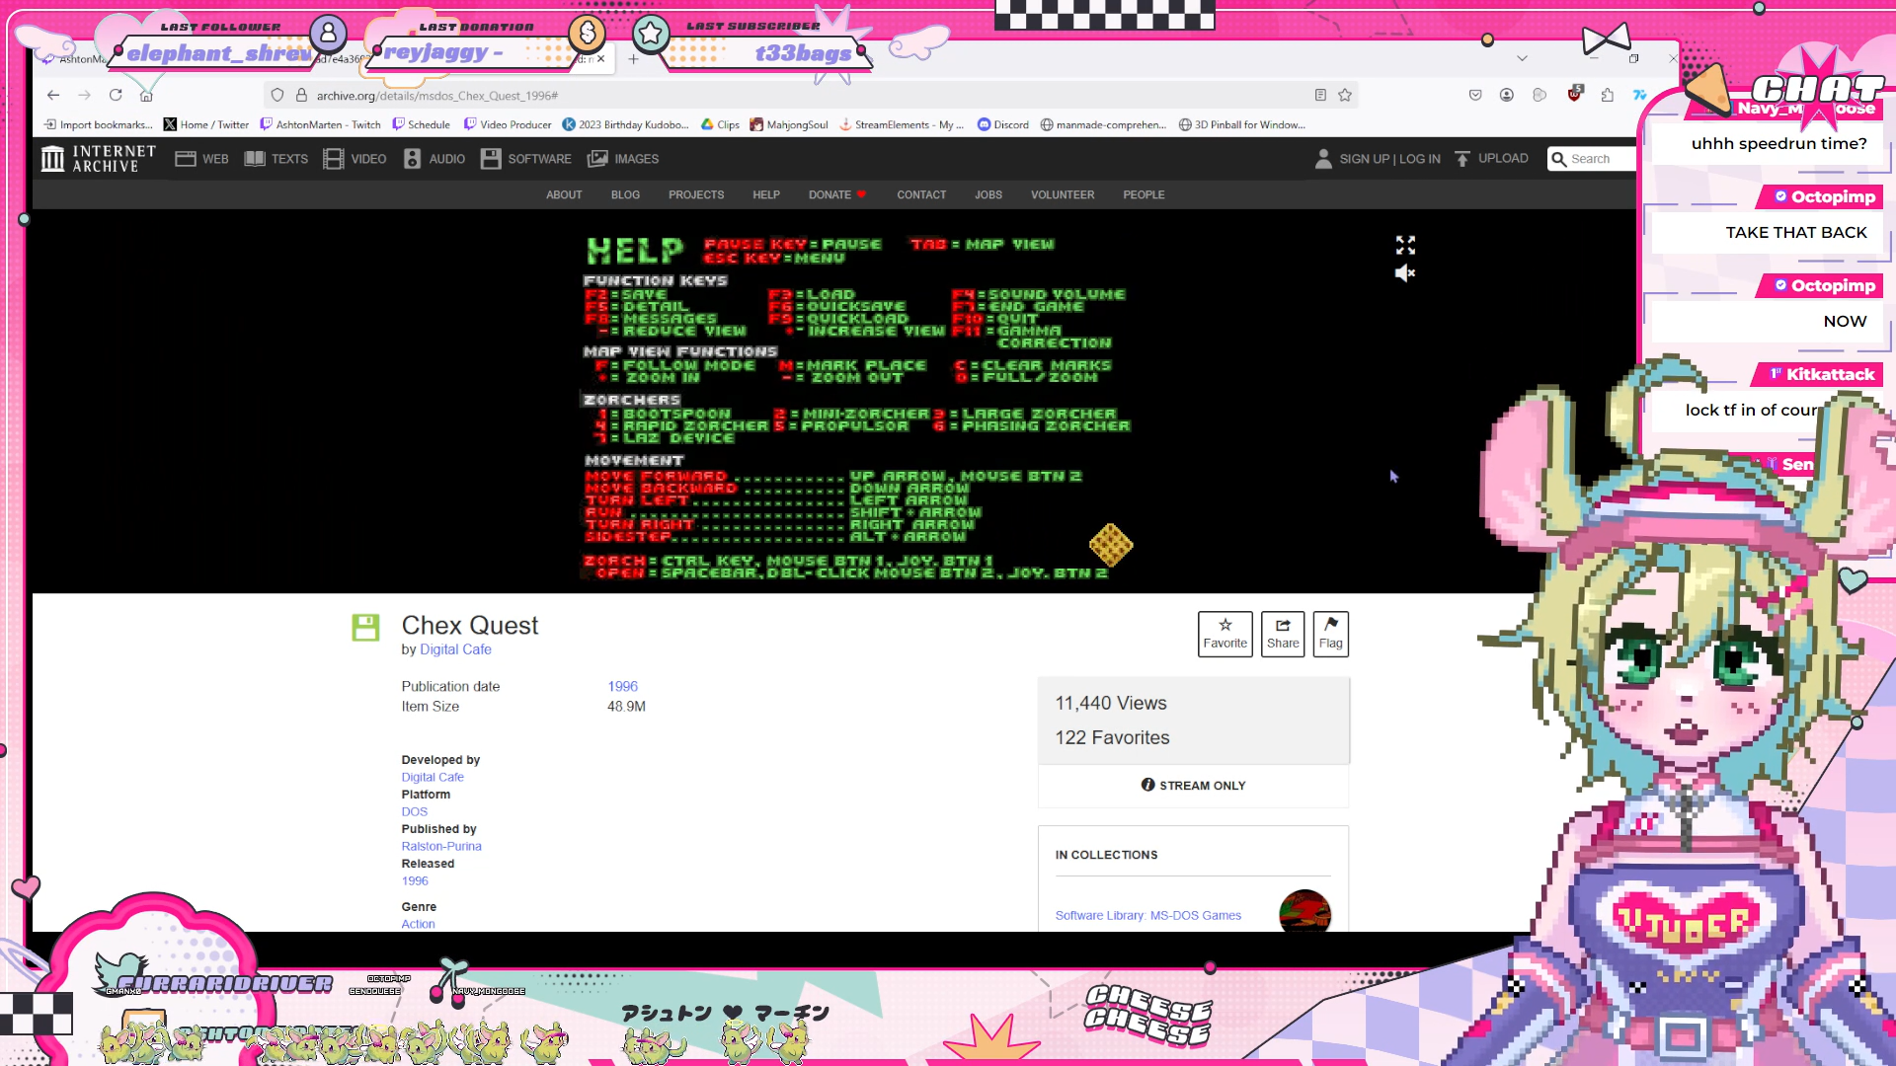Enter fullscreen on the game emulator
This screenshot has height=1066, width=1896.
click(x=1405, y=245)
